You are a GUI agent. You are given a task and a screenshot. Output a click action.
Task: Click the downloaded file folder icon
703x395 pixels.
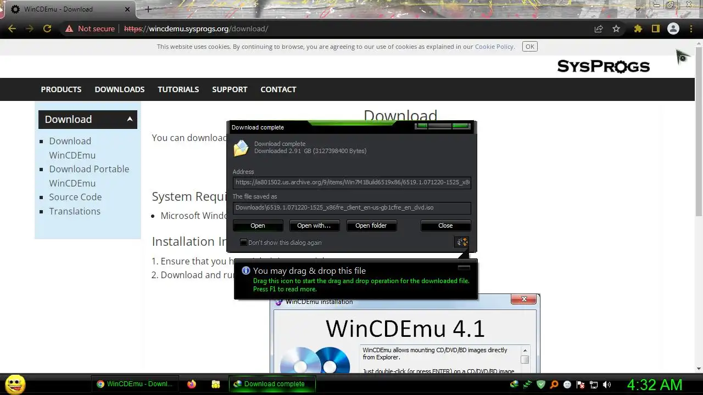(241, 148)
